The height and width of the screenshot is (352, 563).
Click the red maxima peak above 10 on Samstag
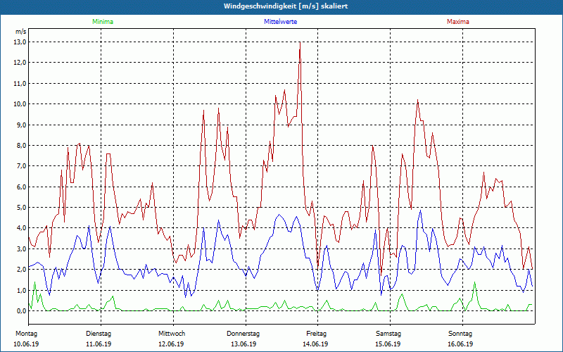[x=417, y=100]
